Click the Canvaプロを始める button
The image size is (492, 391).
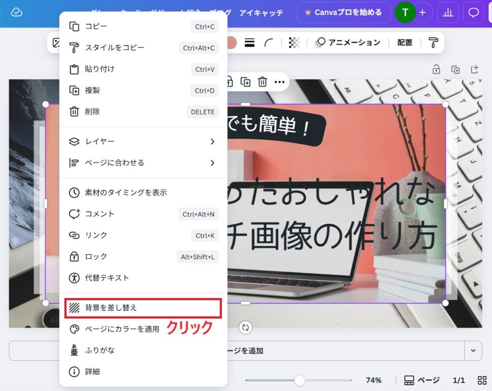343,12
